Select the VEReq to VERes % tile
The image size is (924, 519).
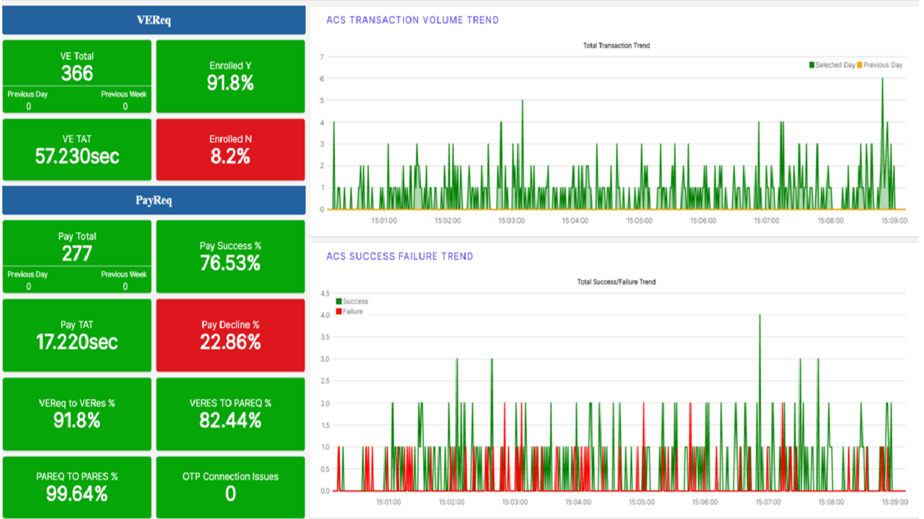click(x=77, y=414)
